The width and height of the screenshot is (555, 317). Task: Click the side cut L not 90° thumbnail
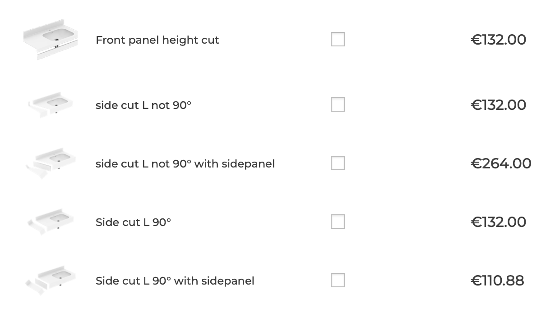pyautogui.click(x=51, y=104)
